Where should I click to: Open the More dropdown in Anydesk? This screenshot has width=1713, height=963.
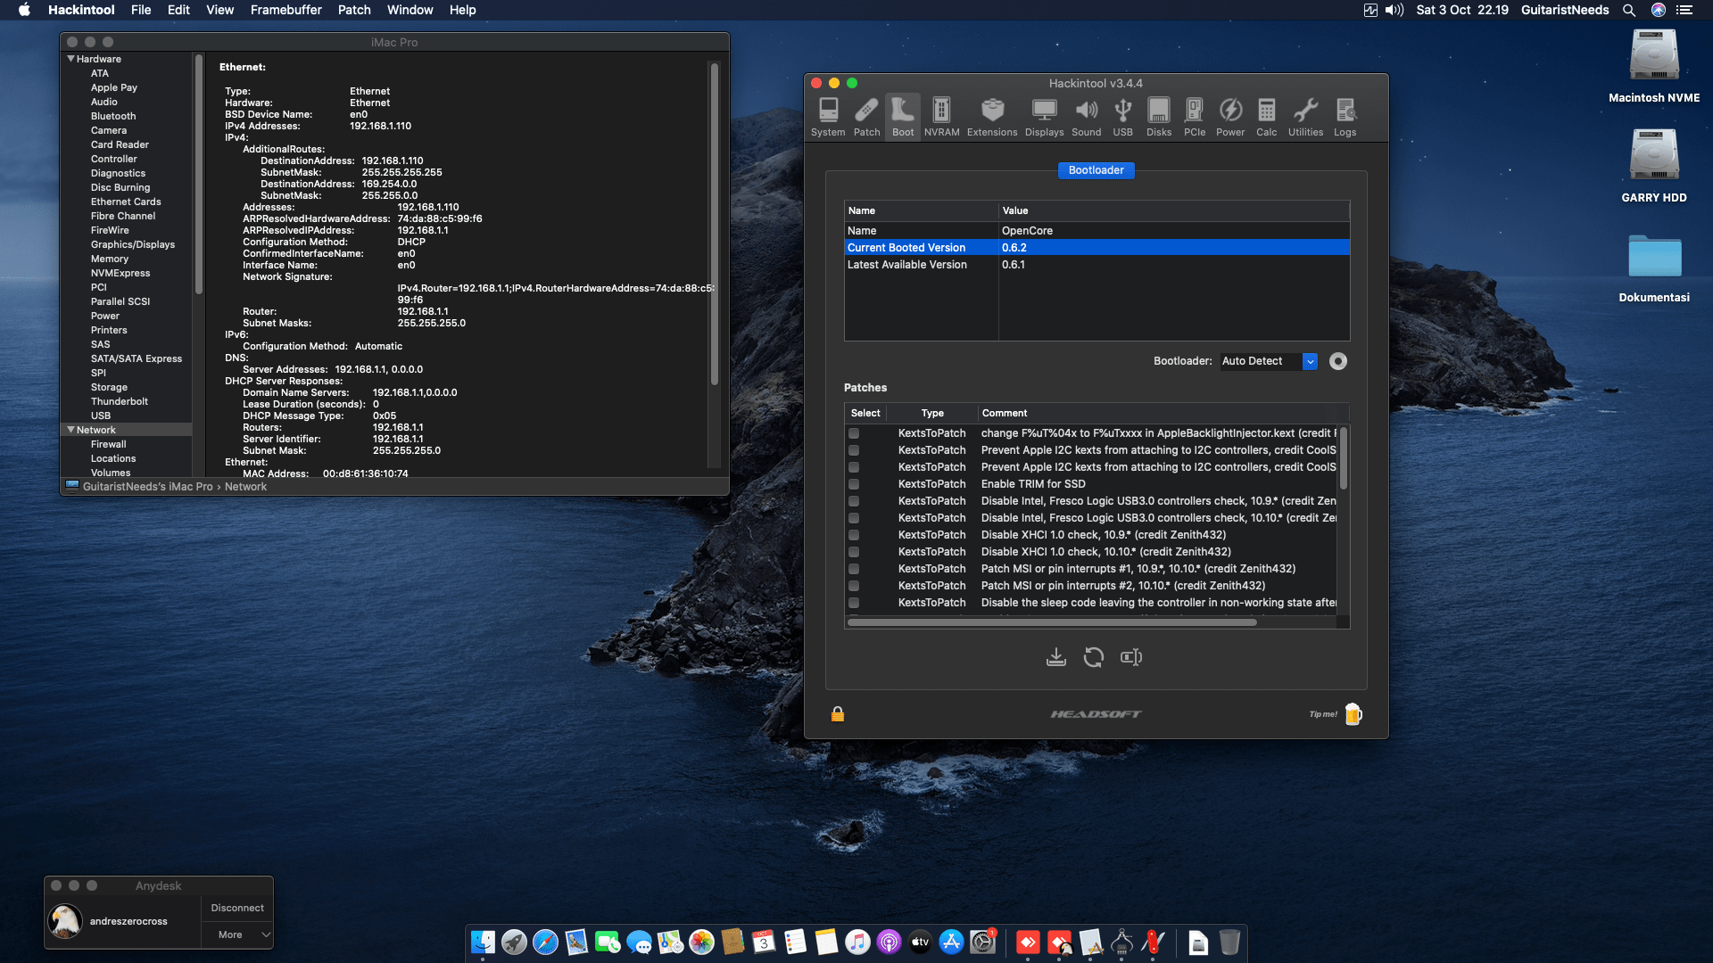(236, 934)
